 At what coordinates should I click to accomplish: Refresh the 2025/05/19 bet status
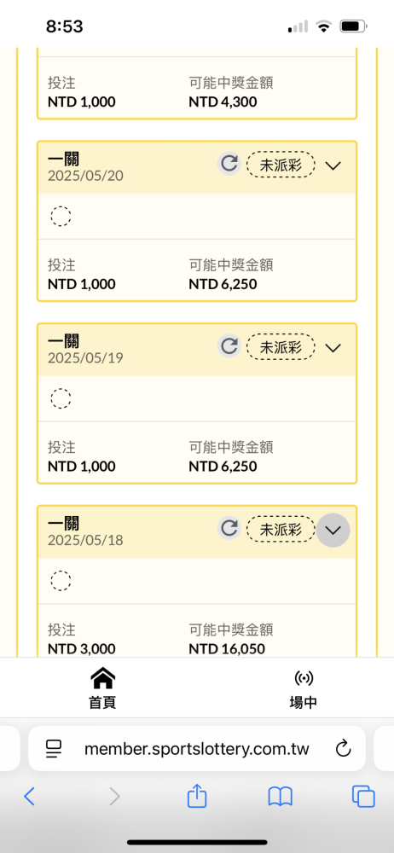point(229,346)
